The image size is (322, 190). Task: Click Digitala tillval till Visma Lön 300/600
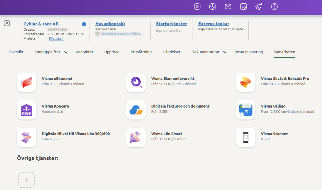pyautogui.click(x=76, y=134)
